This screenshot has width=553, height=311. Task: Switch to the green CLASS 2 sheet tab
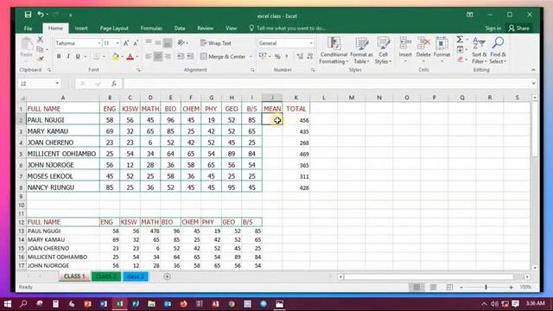(x=106, y=276)
